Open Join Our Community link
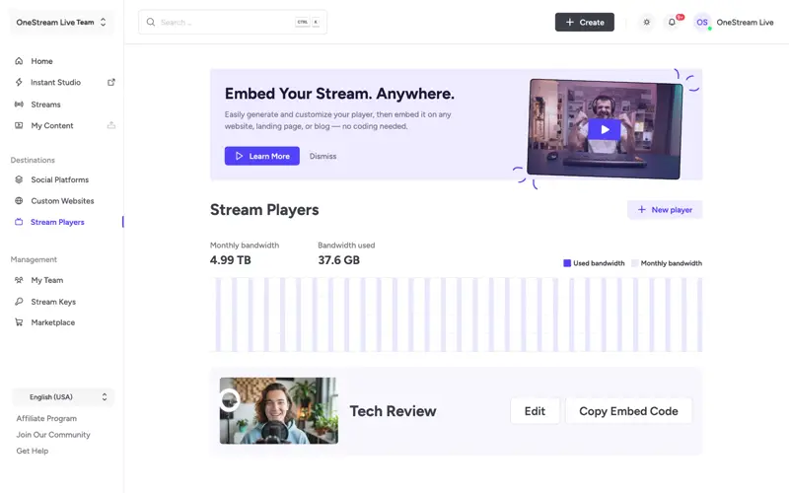 point(53,435)
